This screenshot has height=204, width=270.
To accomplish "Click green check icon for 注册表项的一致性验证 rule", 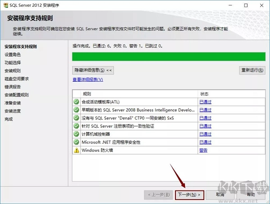I will pos(76,126).
